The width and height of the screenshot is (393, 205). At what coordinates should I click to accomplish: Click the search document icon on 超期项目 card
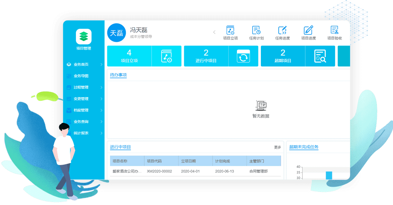point(320,56)
